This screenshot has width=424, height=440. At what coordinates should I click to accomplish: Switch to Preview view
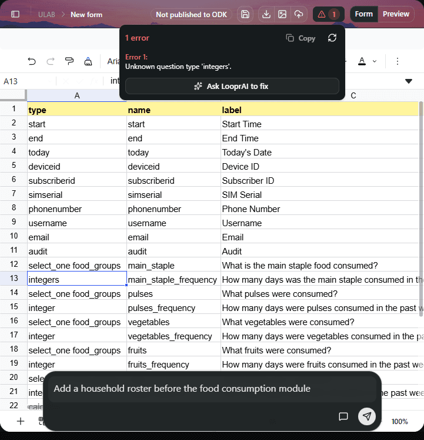point(396,14)
